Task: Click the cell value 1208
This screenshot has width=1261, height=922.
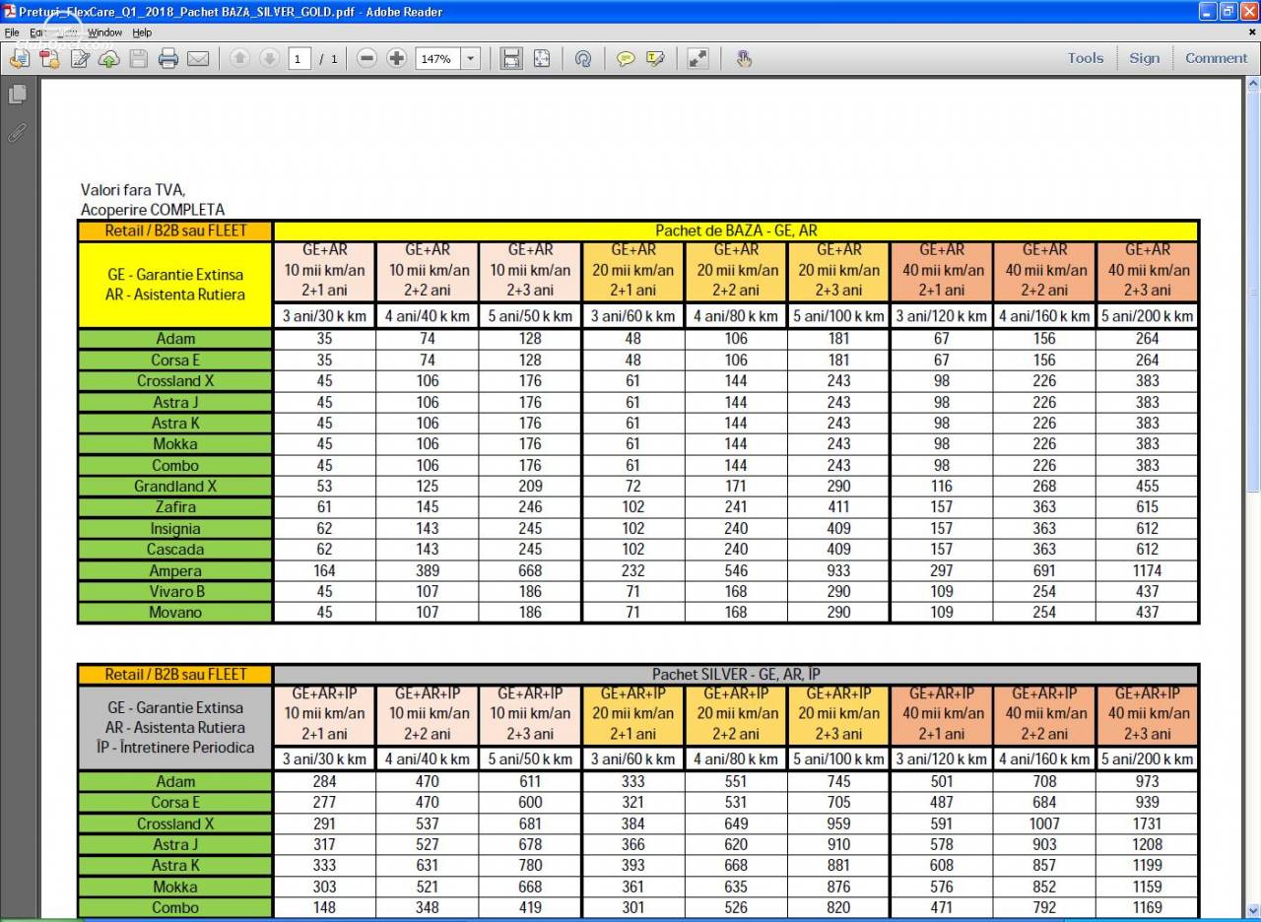Action: pyautogui.click(x=1148, y=845)
